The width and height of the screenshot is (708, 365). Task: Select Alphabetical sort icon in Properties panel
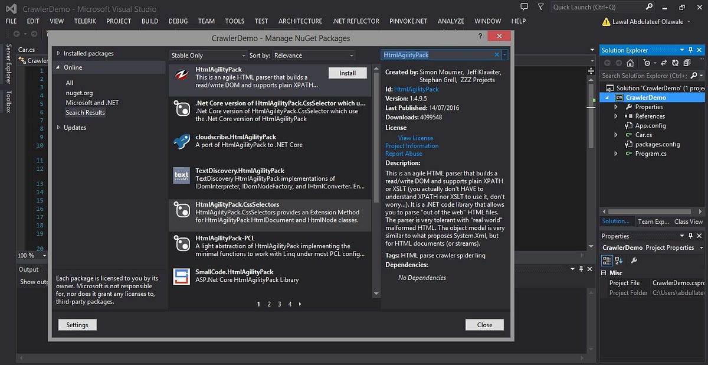pyautogui.click(x=619, y=260)
